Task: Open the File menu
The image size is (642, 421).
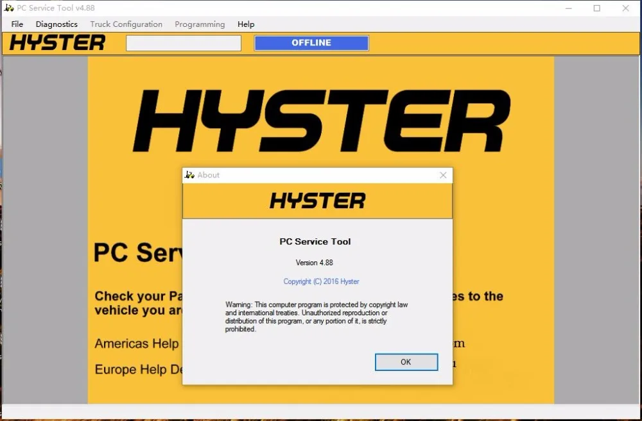Action: click(17, 24)
